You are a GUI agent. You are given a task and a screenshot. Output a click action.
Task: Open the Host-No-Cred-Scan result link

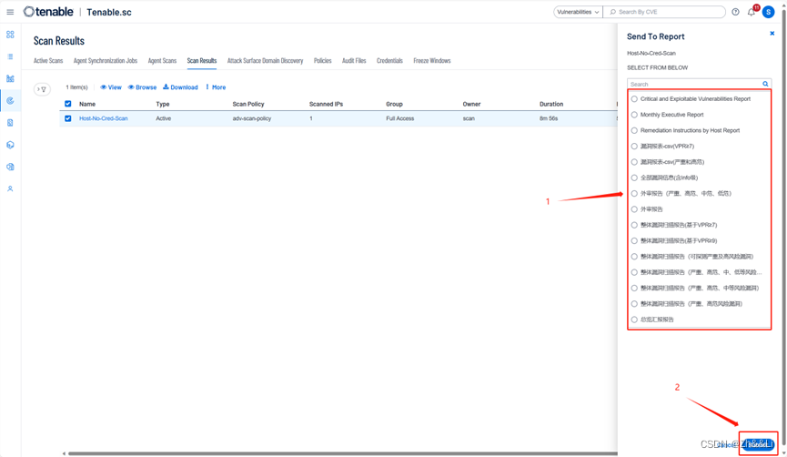104,118
